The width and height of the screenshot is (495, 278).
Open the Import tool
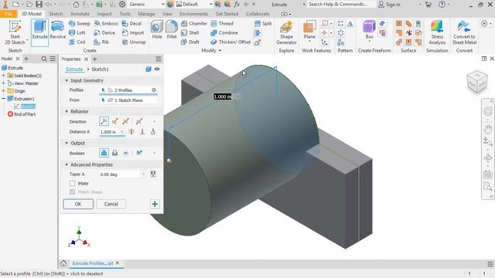pos(133,32)
